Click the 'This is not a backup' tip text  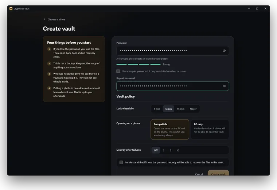coord(76,66)
